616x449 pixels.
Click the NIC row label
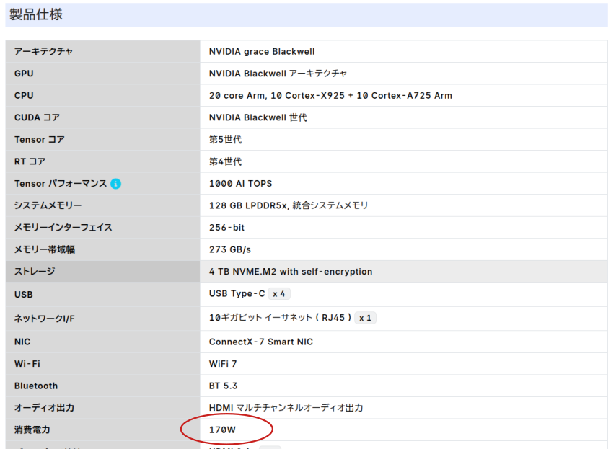pyautogui.click(x=22, y=342)
